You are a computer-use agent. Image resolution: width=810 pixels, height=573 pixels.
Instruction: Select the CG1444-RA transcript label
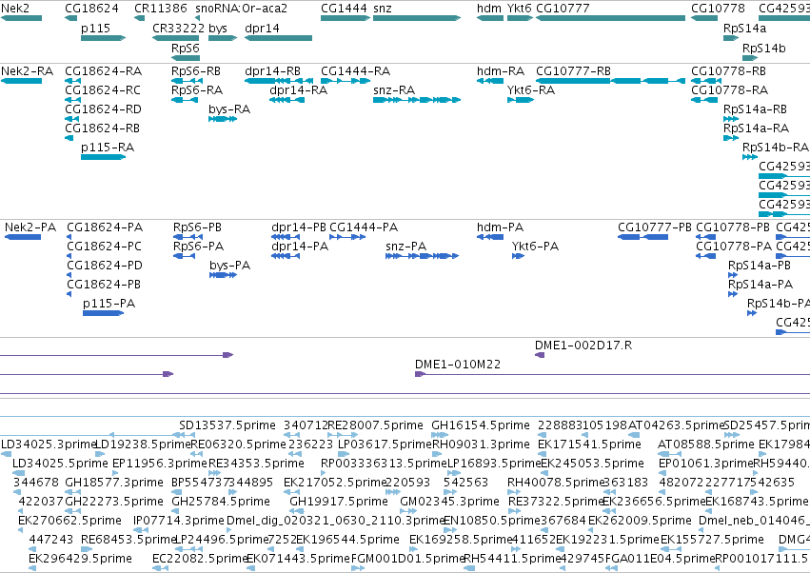[x=355, y=70]
